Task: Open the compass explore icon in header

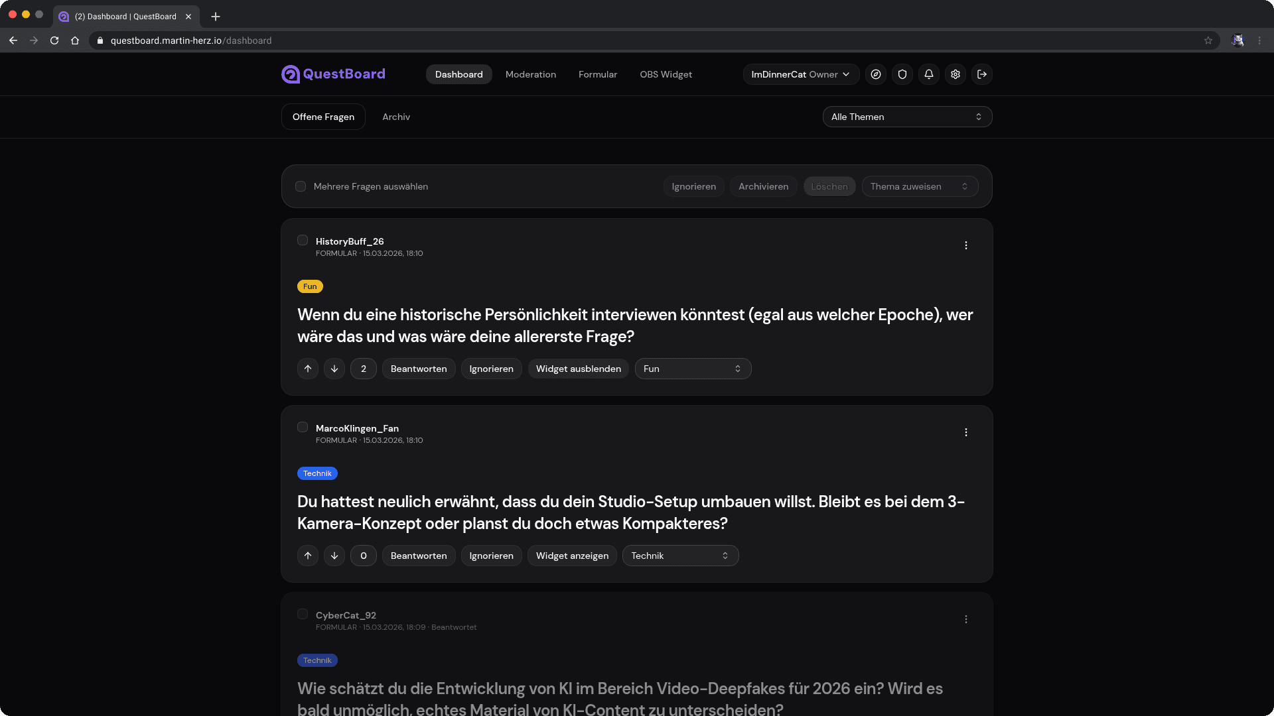Action: (876, 74)
